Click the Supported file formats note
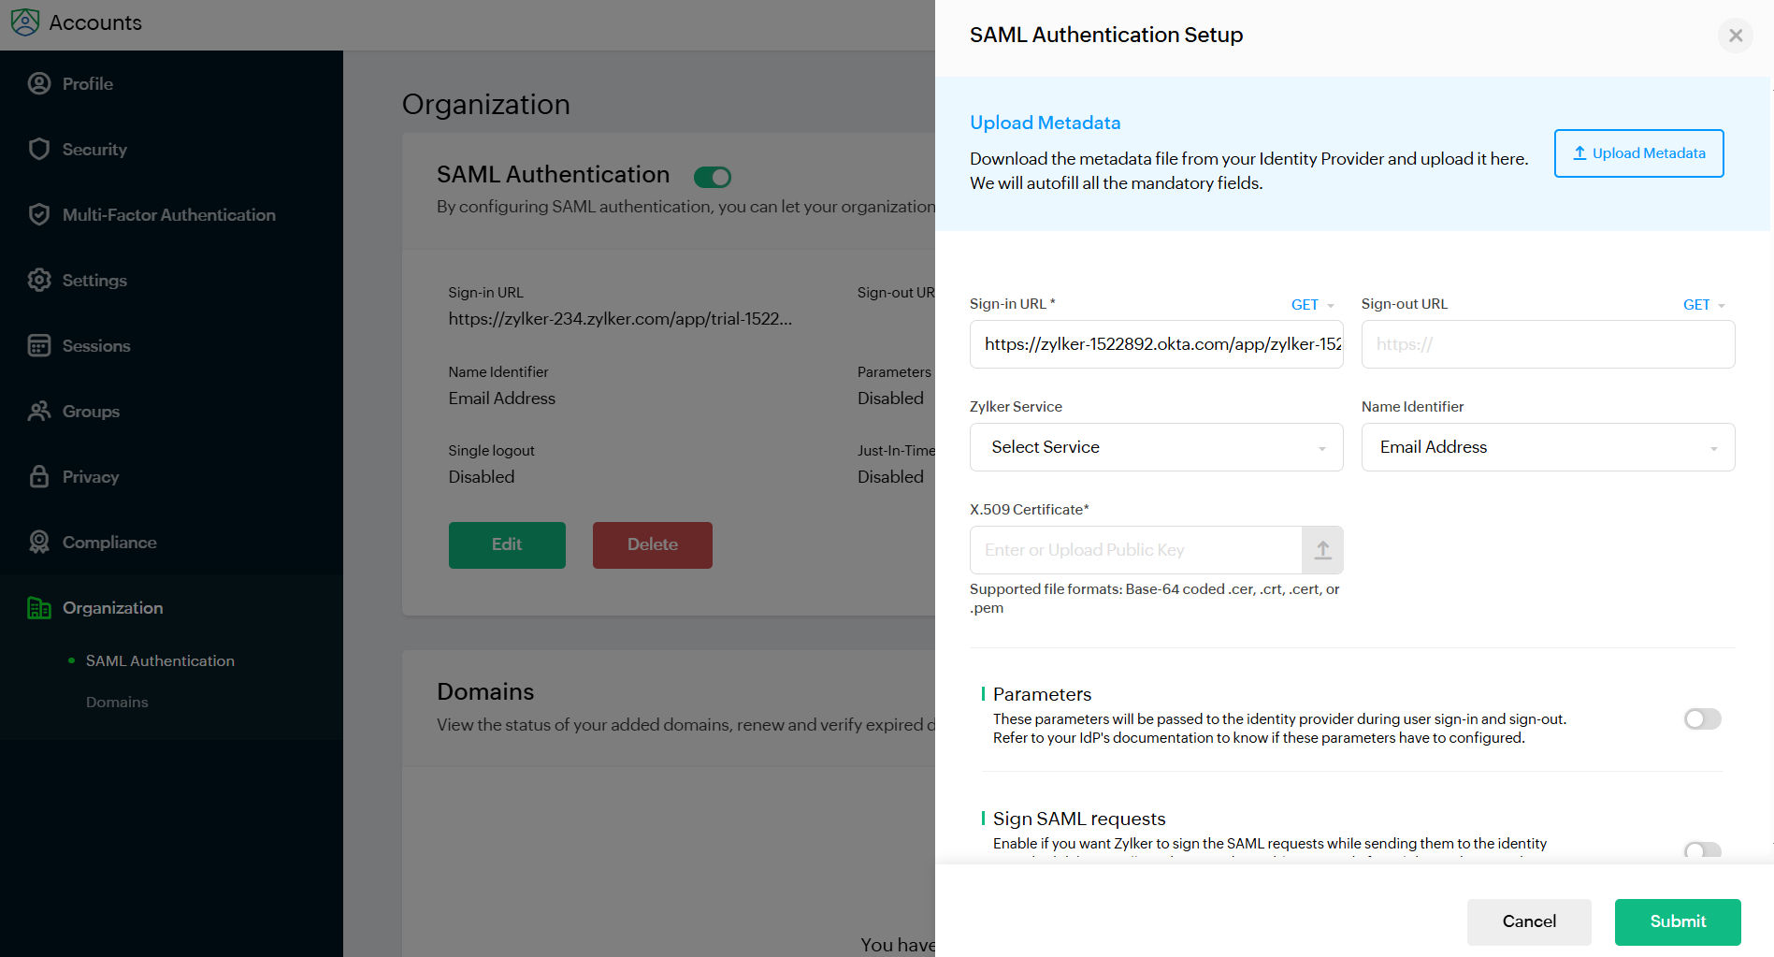The height and width of the screenshot is (957, 1774). click(1155, 599)
